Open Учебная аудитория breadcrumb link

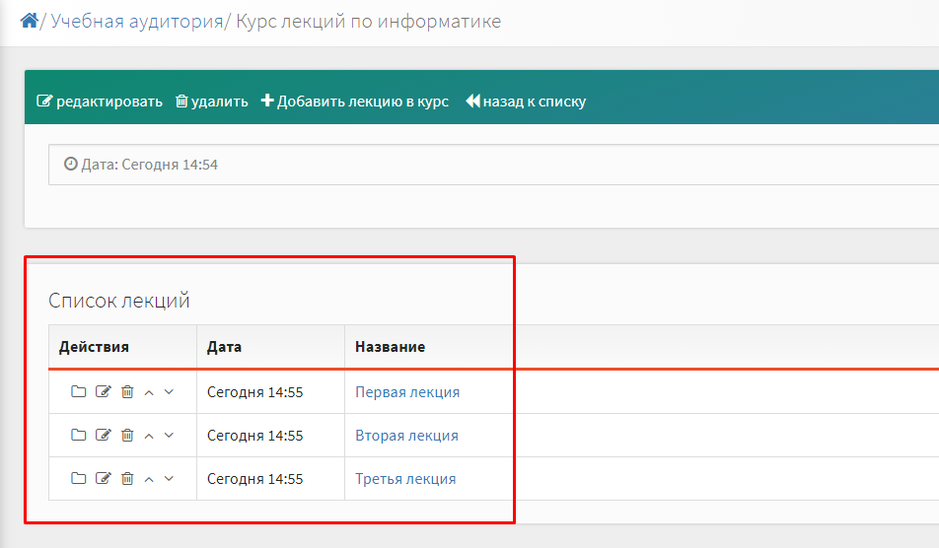tap(136, 21)
